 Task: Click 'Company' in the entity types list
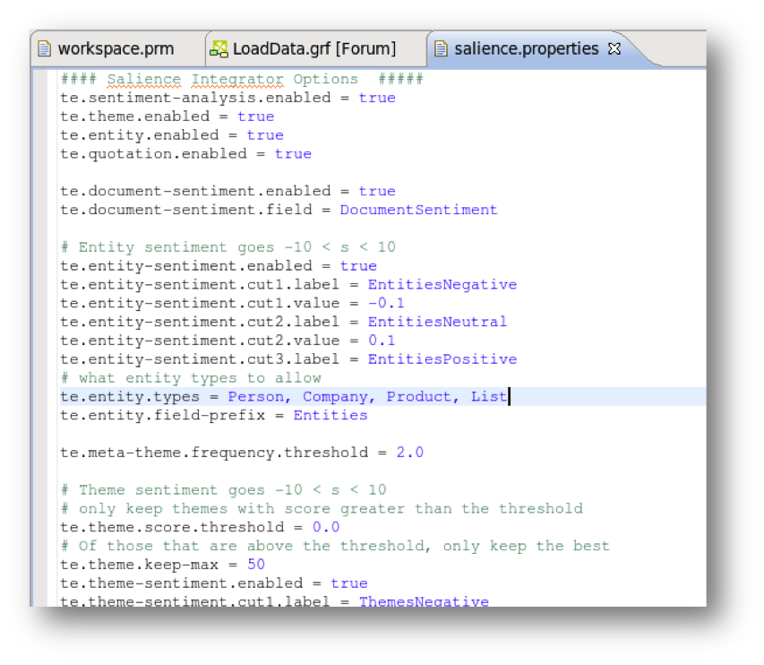(x=335, y=397)
